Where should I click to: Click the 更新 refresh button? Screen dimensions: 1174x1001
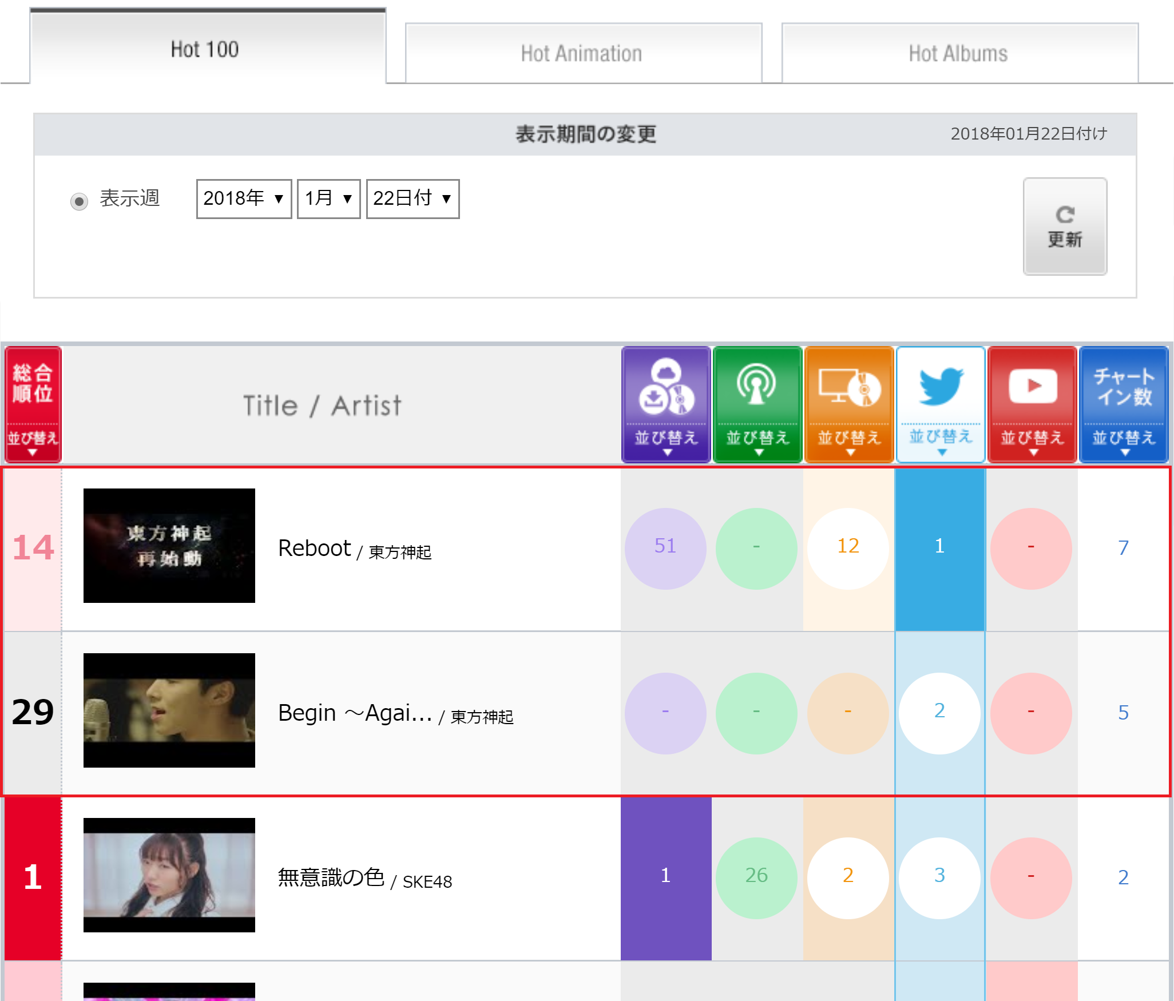point(1064,227)
